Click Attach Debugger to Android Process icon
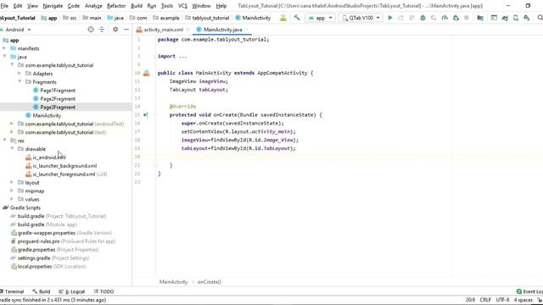 pos(456,18)
